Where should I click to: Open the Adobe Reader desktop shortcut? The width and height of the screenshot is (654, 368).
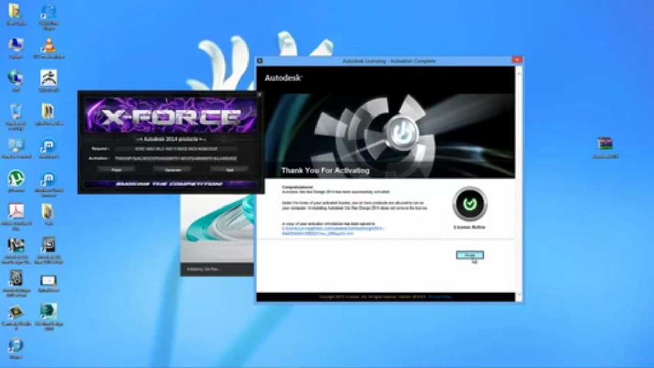coord(16,211)
